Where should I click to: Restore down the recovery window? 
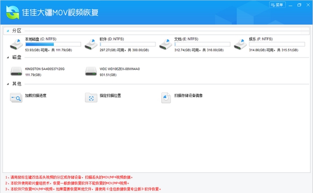click(x=299, y=5)
